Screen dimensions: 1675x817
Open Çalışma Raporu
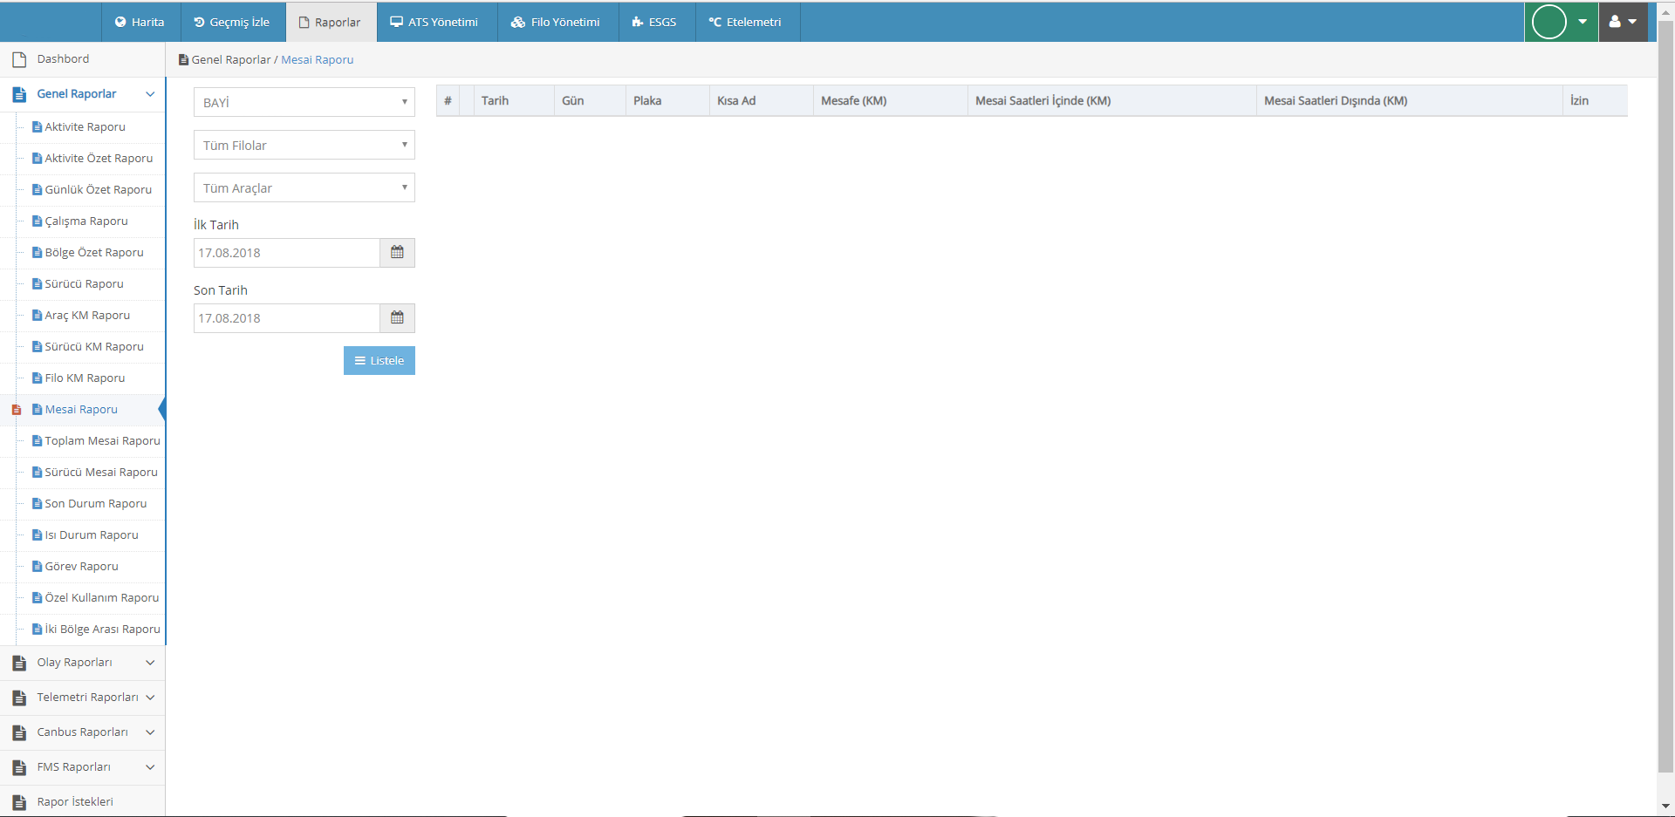click(85, 221)
